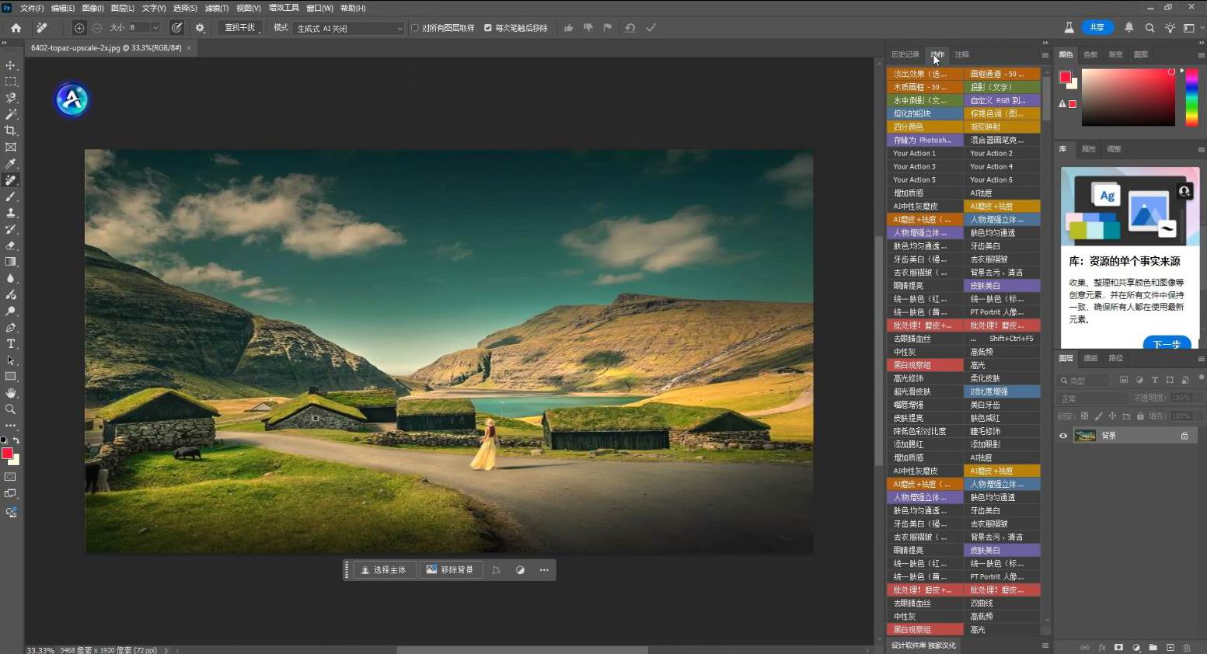Screen dimensions: 1207x654
Task: Click 下一步 in the Libraries panel
Action: (x=1167, y=344)
